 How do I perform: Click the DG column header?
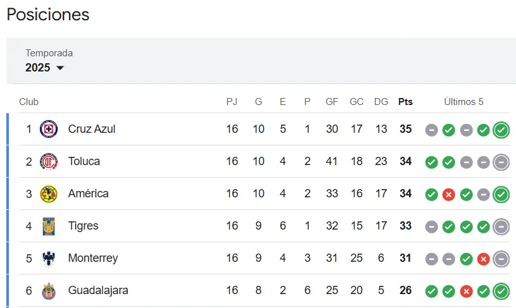pos(381,102)
